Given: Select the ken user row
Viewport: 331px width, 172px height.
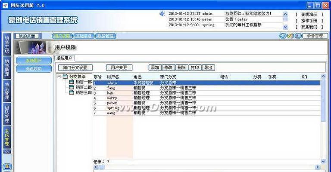Looking at the screenshot, I should click(x=207, y=93).
